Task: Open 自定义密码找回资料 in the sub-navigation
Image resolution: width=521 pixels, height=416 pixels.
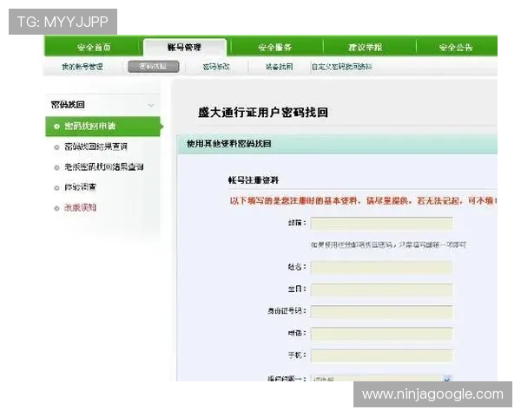Action: [341, 67]
